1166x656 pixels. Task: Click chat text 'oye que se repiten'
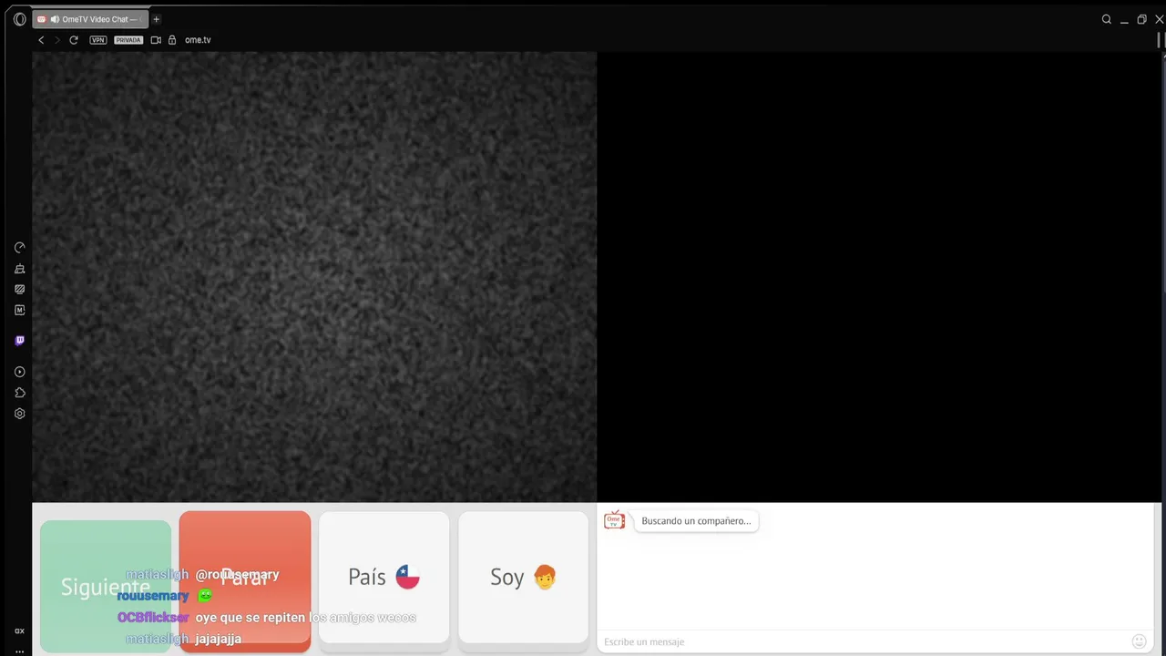(251, 618)
